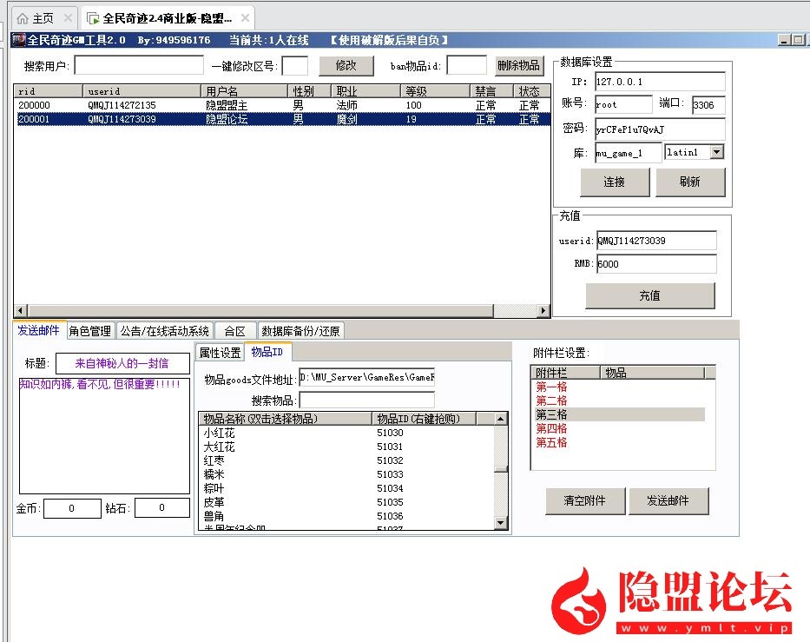Focus the 搜索用户 input field
The image size is (810, 642).
[139, 66]
